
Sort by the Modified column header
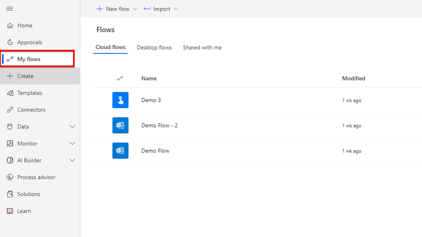pyautogui.click(x=354, y=78)
